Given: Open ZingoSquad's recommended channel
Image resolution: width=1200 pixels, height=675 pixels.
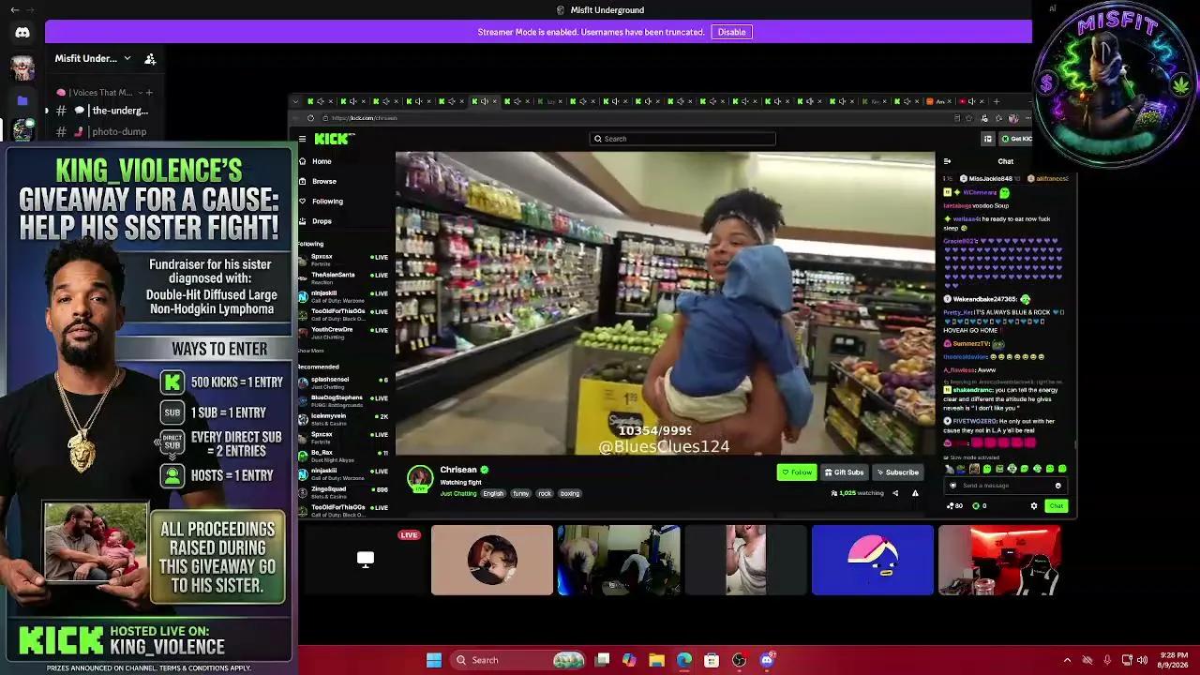Looking at the screenshot, I should pyautogui.click(x=343, y=491).
